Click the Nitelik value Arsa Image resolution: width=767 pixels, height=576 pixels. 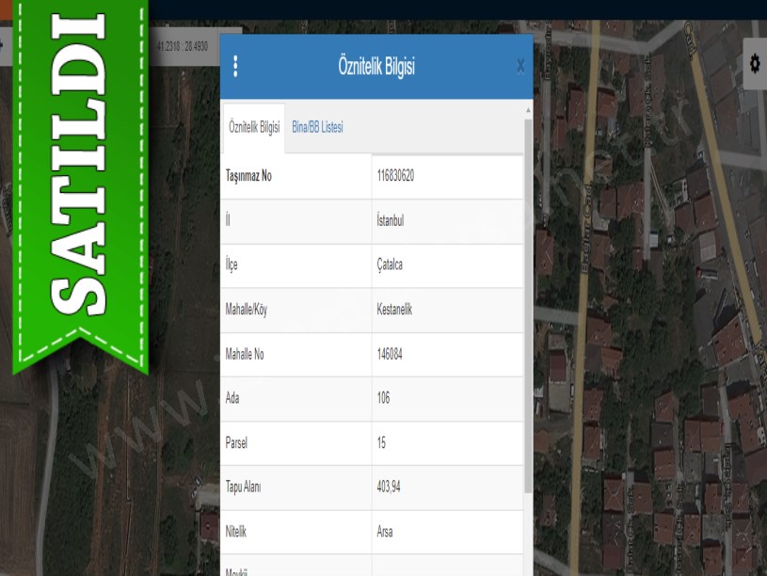385,532
